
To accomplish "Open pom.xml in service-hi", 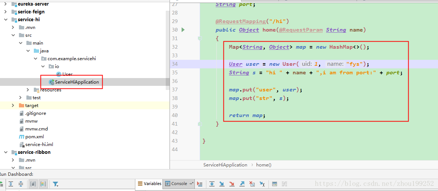I will click(34, 137).
